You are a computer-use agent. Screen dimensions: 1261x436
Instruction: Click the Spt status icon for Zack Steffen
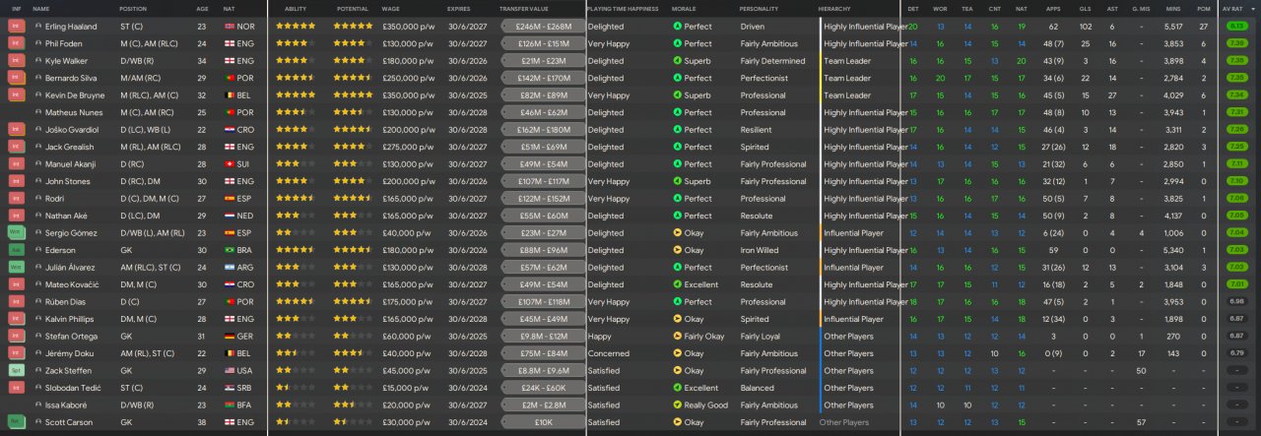[16, 371]
